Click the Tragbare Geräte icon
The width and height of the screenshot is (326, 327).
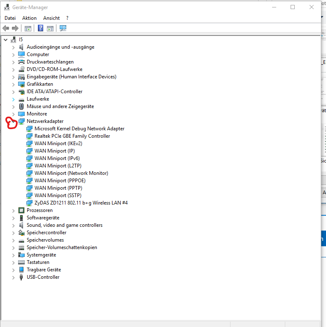coord(21,270)
